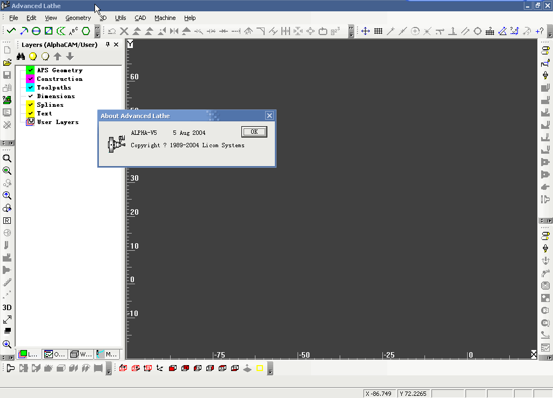Viewport: 553px width, 398px height.
Task: Click the lathe icon in About dialog
Action: [x=117, y=143]
